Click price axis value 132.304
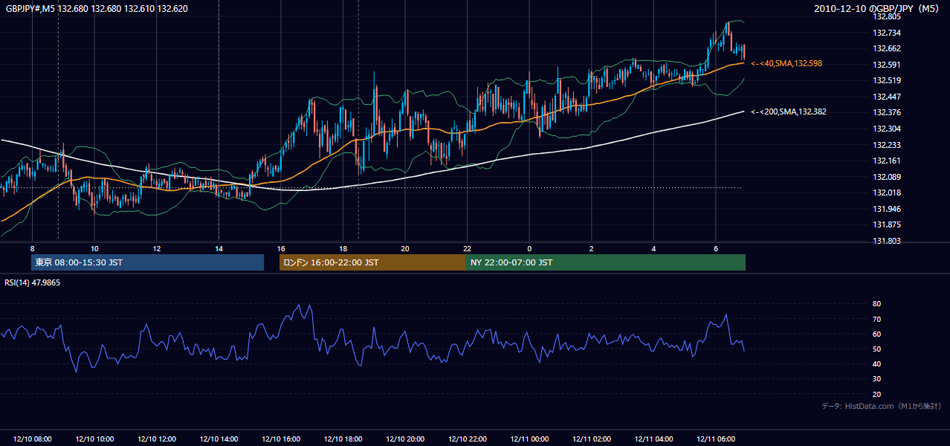The height and width of the screenshot is (446, 950). 886,129
